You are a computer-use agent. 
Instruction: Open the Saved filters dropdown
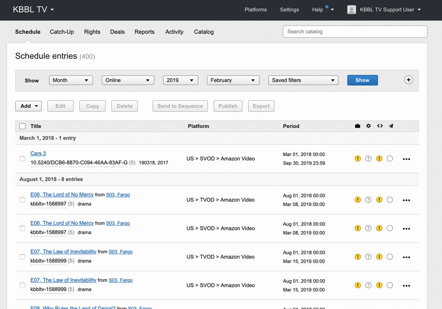[x=303, y=80]
